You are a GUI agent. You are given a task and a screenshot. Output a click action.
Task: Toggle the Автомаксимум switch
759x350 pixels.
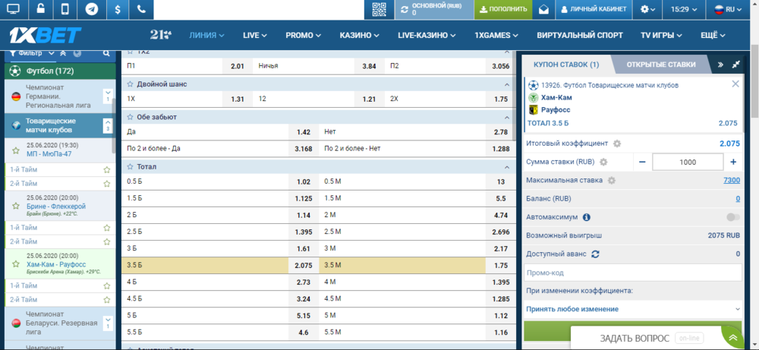733,217
